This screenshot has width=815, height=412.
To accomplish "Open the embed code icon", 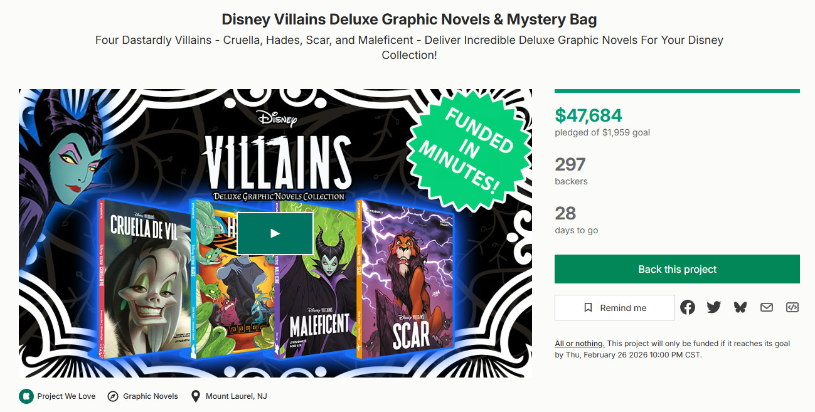I will [x=792, y=307].
